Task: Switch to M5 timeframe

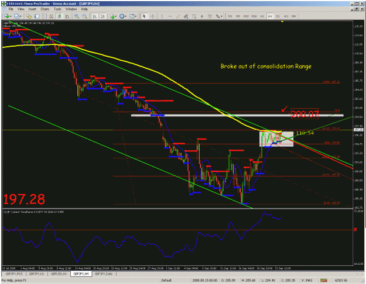Action: tap(238, 16)
